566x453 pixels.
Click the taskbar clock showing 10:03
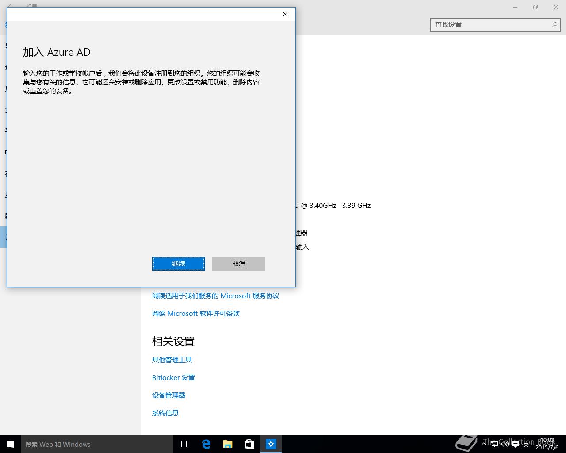[547, 444]
